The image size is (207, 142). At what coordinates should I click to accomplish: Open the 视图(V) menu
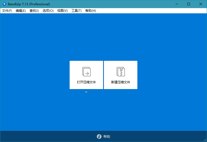pos(62,11)
